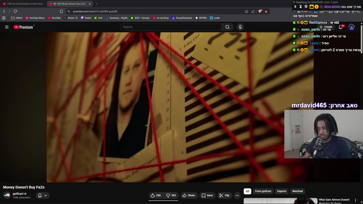Open the Kick bookmark
Screen dimensions: 363x204
click(x=98, y=18)
